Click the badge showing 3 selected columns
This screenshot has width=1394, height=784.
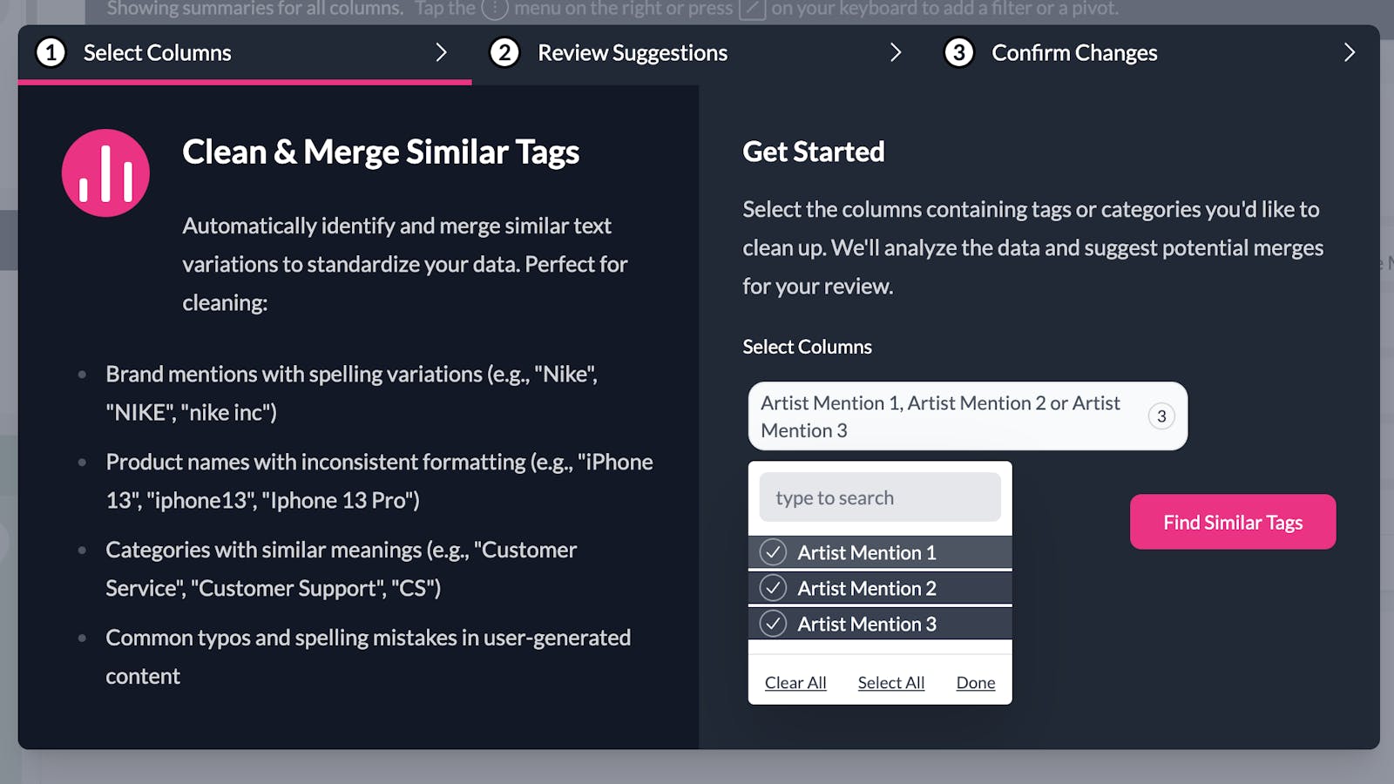click(1161, 416)
